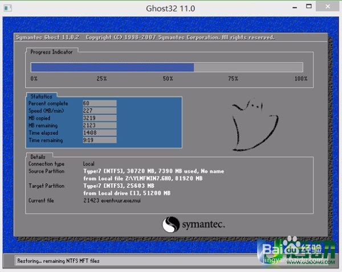Click status bar 'Restoring... remaining NTFS MFT files'
The image size is (342, 272).
(x=59, y=261)
